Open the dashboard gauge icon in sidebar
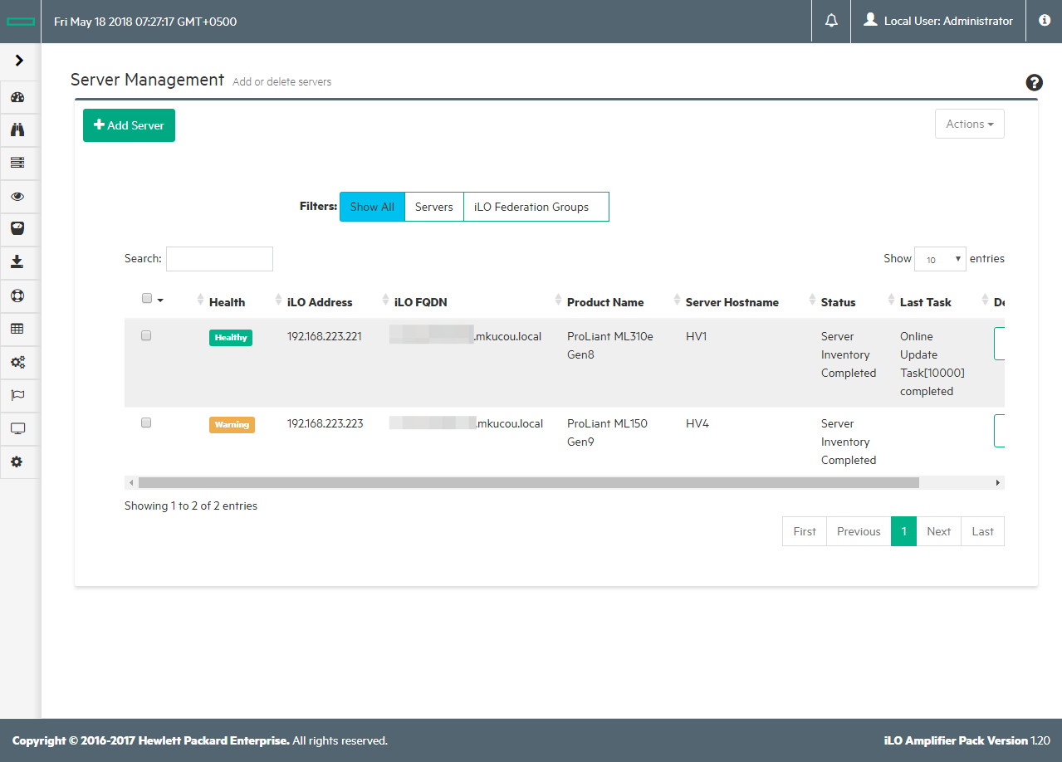The height and width of the screenshot is (762, 1062). 17,97
